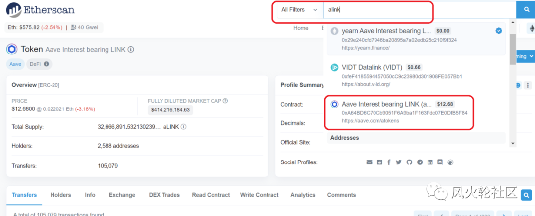The height and width of the screenshot is (216, 535).
Task: Click the Ethereum icon at the top right
Action: tap(531, 28)
